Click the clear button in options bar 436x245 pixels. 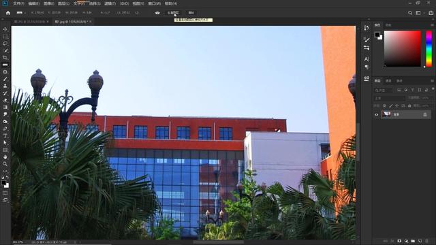pos(191,13)
